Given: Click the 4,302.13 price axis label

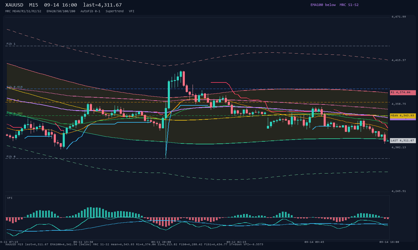Looking at the screenshot, I should [x=399, y=147].
